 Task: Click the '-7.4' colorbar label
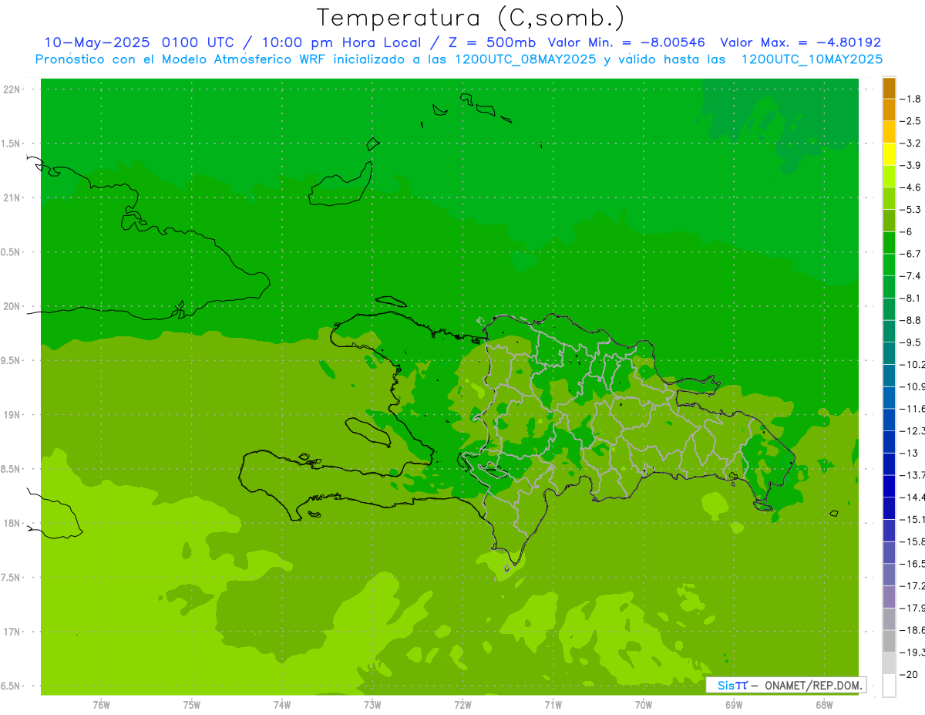click(910, 276)
